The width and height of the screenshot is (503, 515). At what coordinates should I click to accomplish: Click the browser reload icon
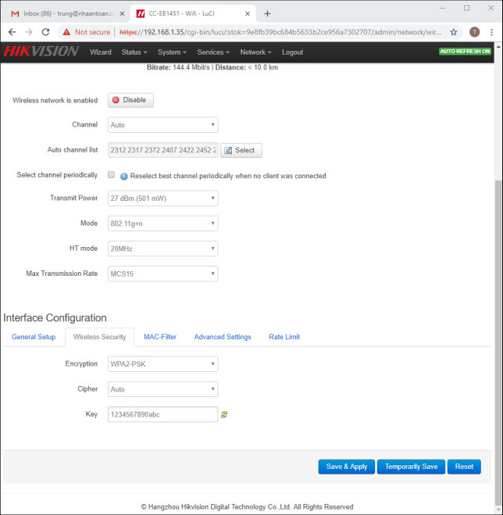[x=45, y=32]
